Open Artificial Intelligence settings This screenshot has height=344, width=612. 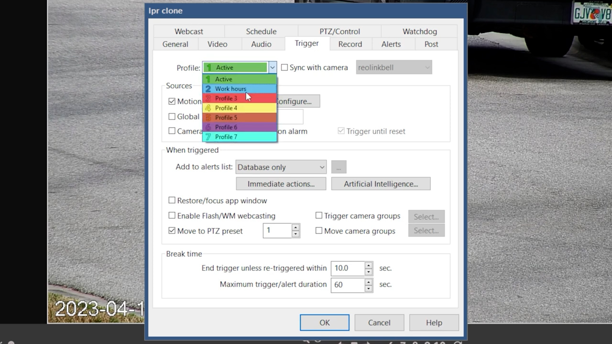(381, 184)
